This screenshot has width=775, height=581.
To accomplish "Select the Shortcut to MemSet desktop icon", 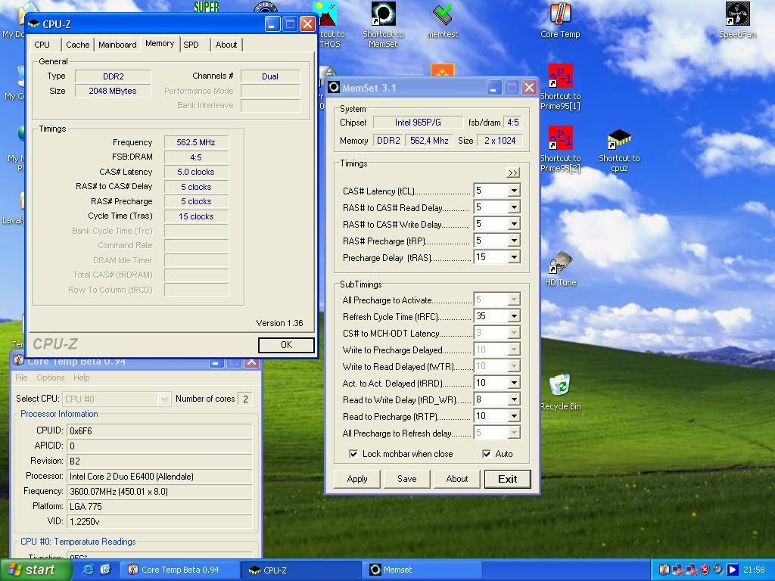I will tap(383, 25).
